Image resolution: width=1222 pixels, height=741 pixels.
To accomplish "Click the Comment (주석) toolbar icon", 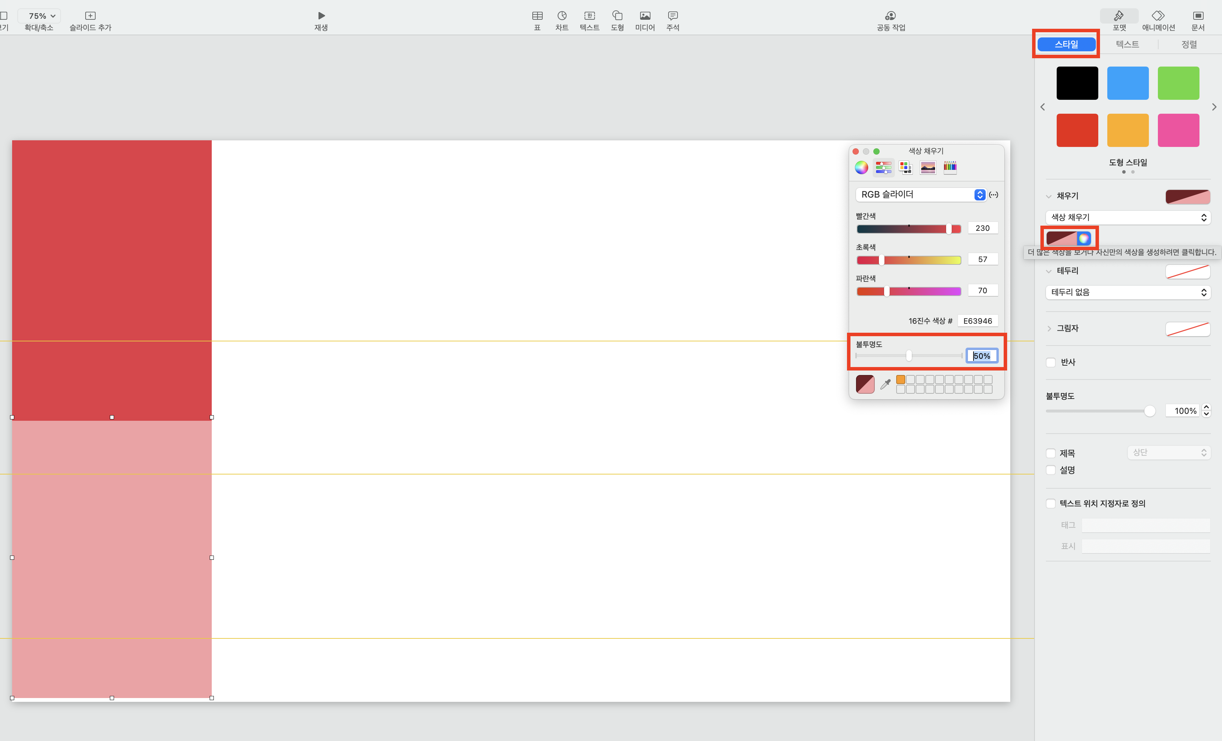I will [672, 16].
